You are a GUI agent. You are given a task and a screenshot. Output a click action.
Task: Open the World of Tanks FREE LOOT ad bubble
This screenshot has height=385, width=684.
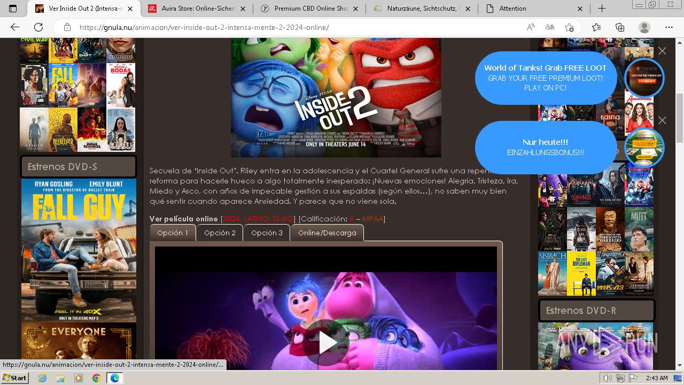(x=545, y=78)
